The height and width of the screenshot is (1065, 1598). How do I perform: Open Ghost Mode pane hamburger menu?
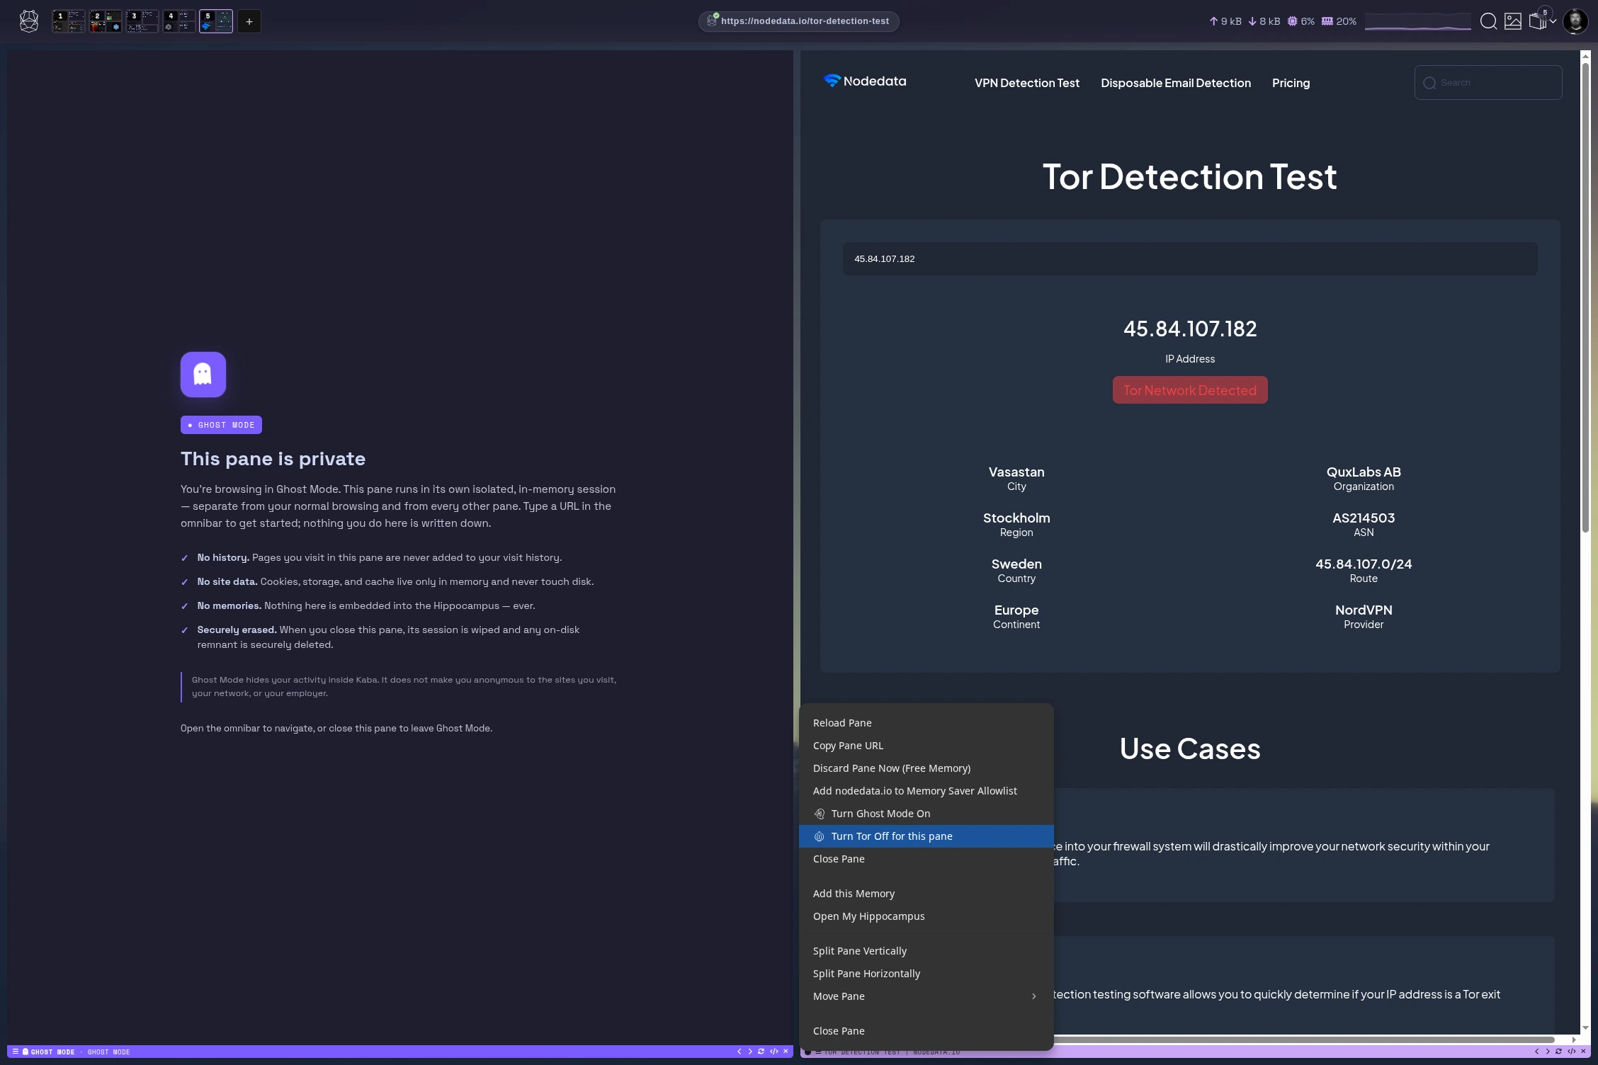(x=15, y=1052)
